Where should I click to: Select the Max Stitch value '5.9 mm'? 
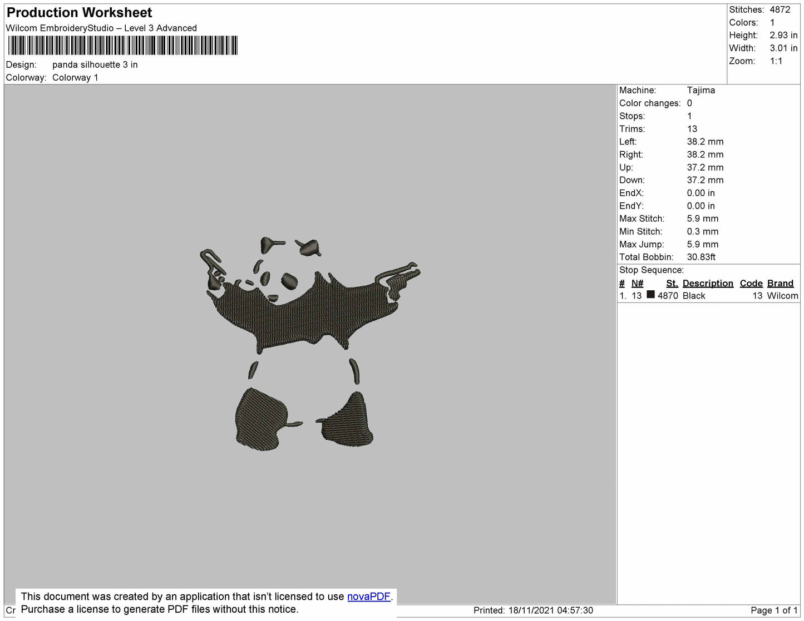(x=703, y=218)
